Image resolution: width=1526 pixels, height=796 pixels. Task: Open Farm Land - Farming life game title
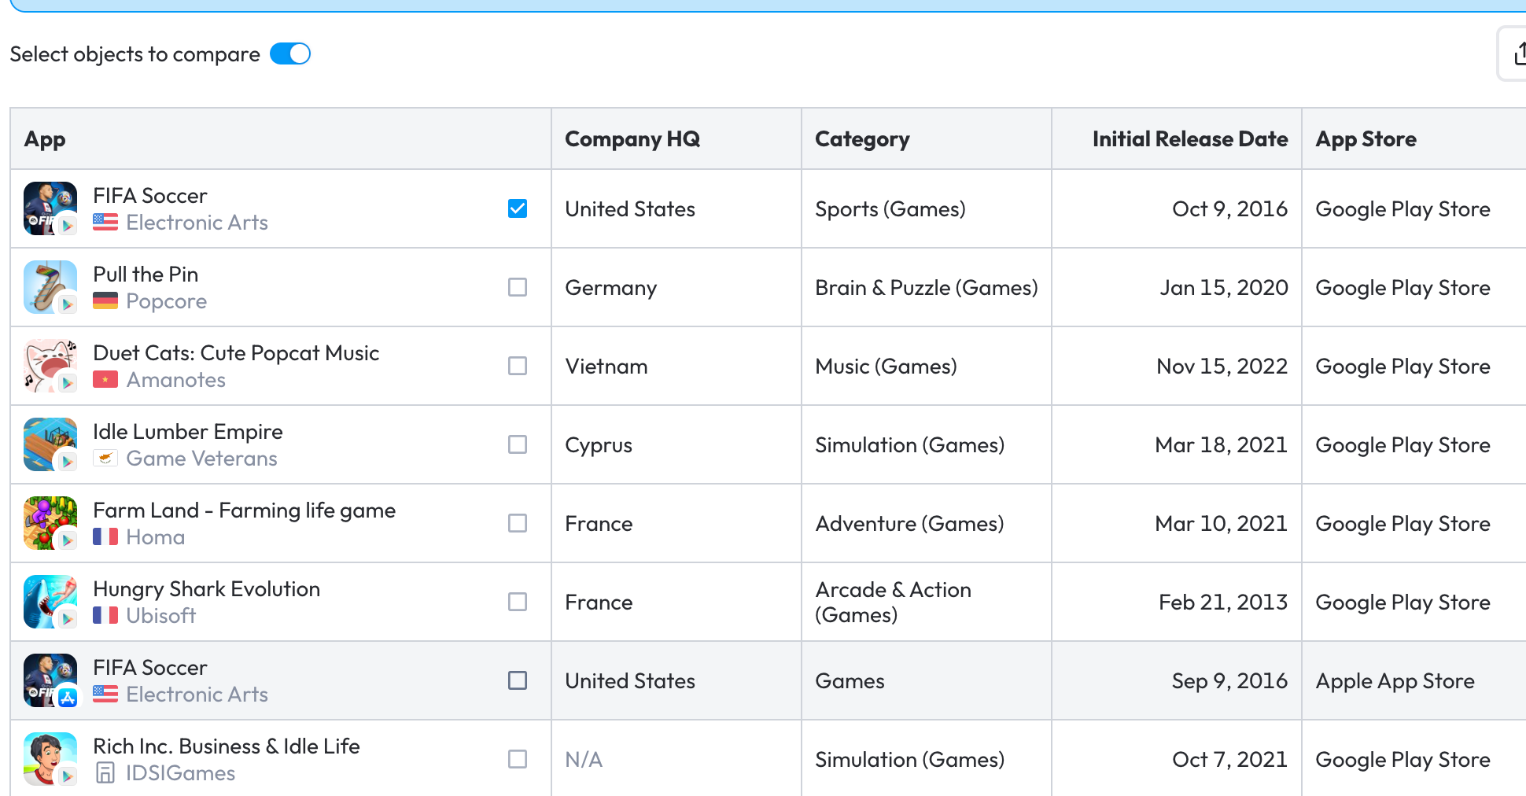(244, 510)
